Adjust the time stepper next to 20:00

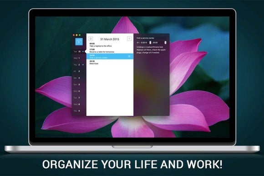pos(165,43)
